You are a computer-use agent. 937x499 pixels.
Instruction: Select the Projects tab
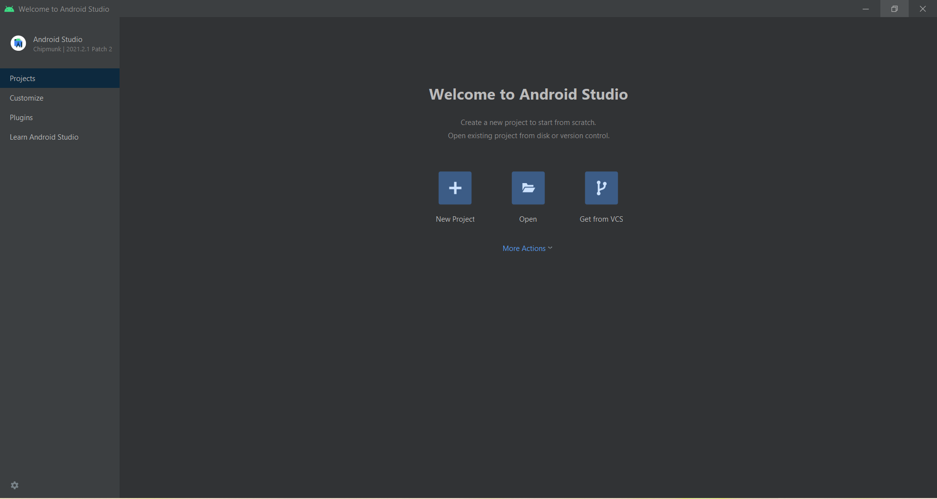60,78
